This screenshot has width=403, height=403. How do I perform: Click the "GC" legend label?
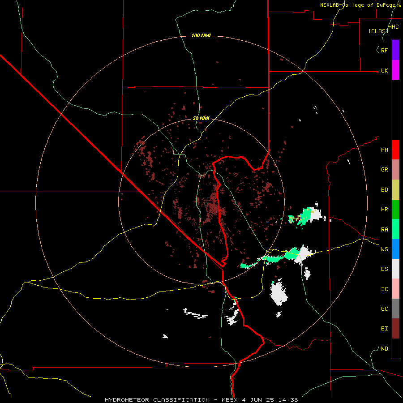pyautogui.click(x=384, y=309)
